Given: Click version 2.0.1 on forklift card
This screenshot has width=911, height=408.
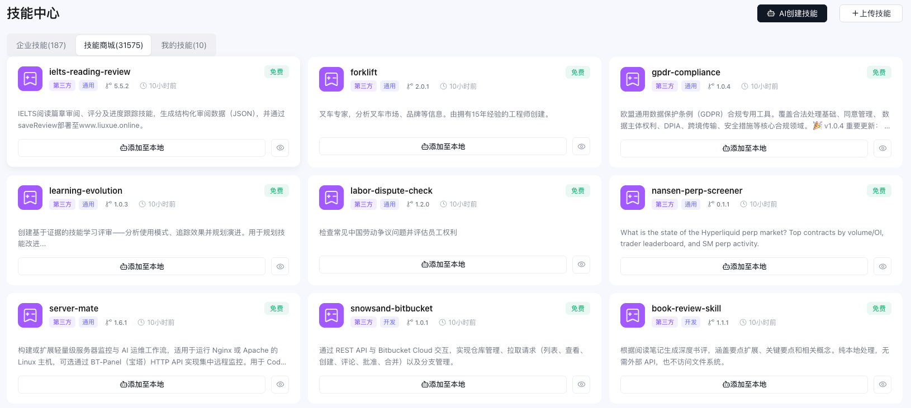Looking at the screenshot, I should tap(418, 87).
